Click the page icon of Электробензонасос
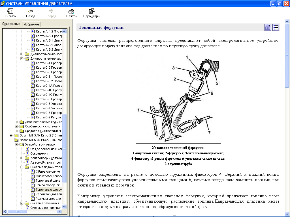The height and width of the screenshot is (217, 290). pos(33,176)
